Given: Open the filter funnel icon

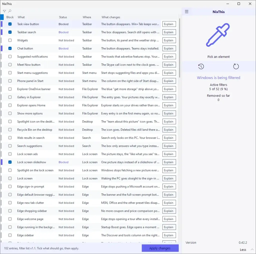Looking at the screenshot, I should pyautogui.click(x=4, y=11).
